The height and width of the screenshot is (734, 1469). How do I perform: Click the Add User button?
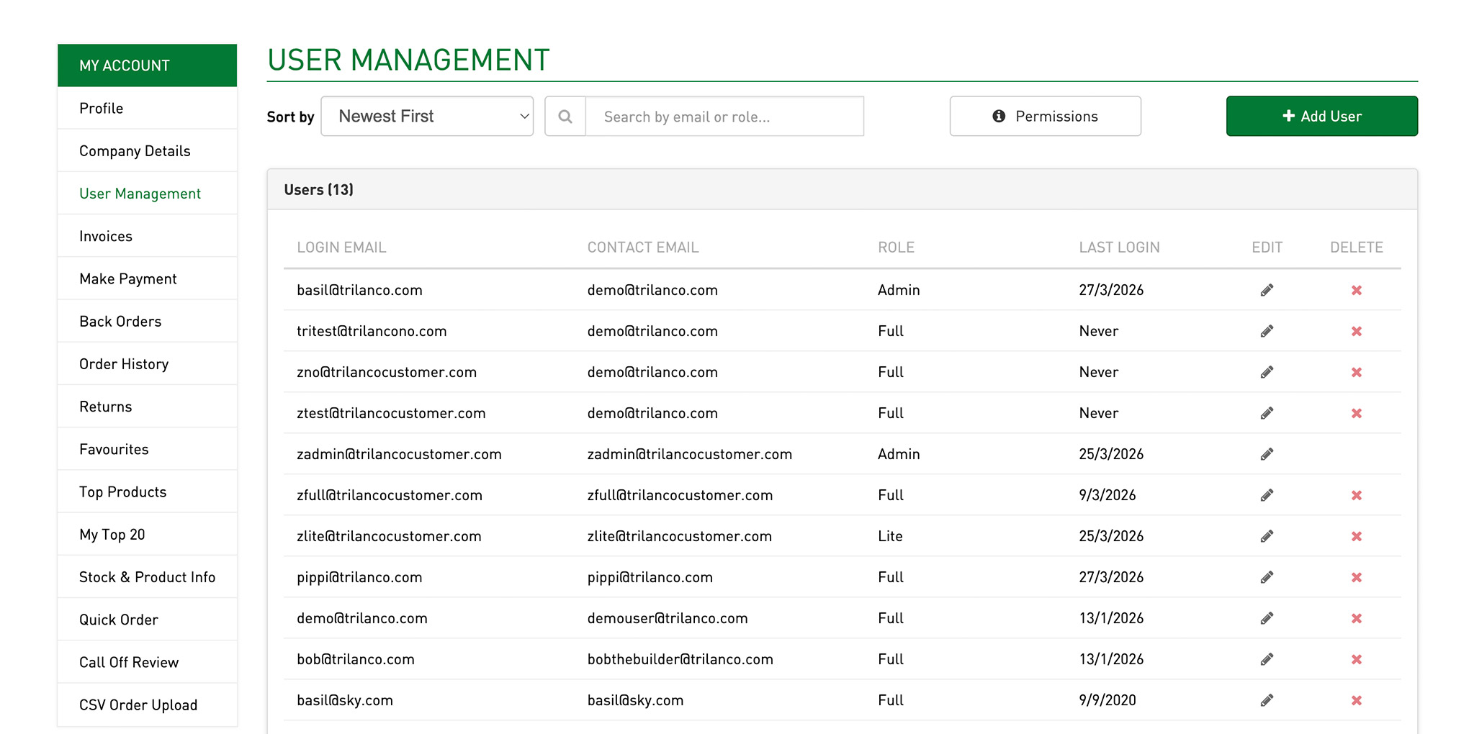click(1321, 116)
